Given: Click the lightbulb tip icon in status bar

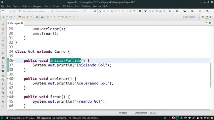Looking at the screenshot, I should coord(212,113).
